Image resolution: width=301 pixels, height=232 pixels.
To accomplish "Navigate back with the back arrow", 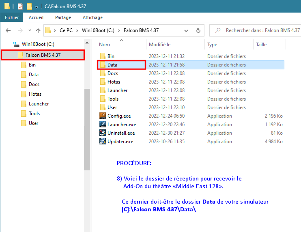I will click(9, 30).
